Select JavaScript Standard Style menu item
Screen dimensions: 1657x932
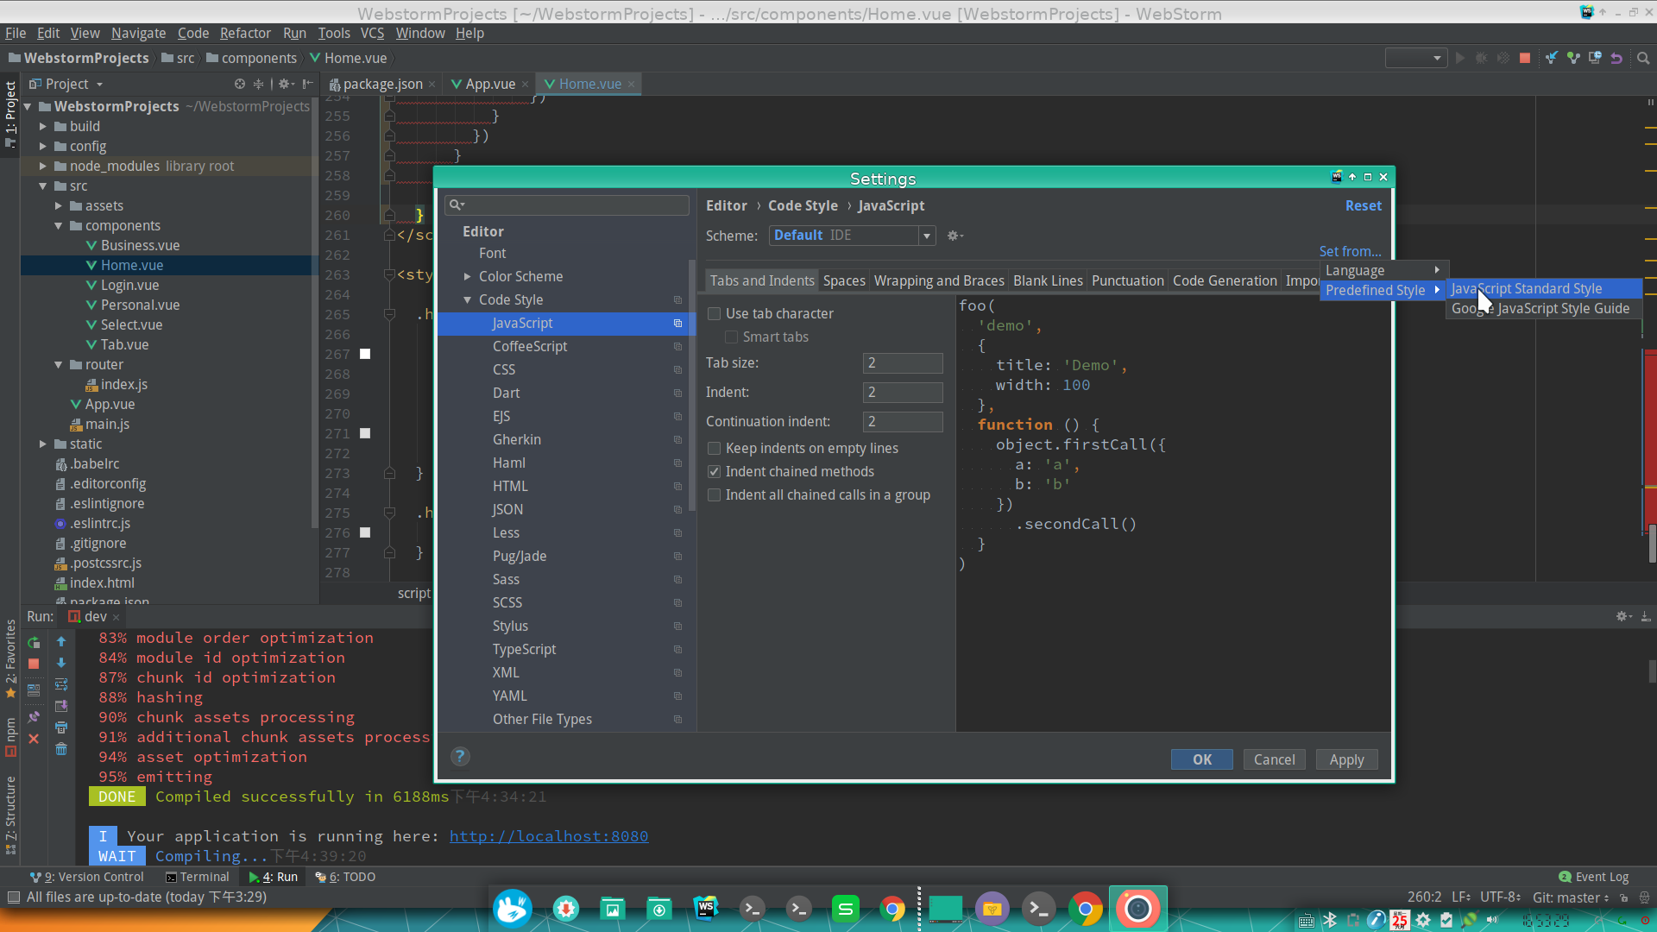click(x=1543, y=289)
